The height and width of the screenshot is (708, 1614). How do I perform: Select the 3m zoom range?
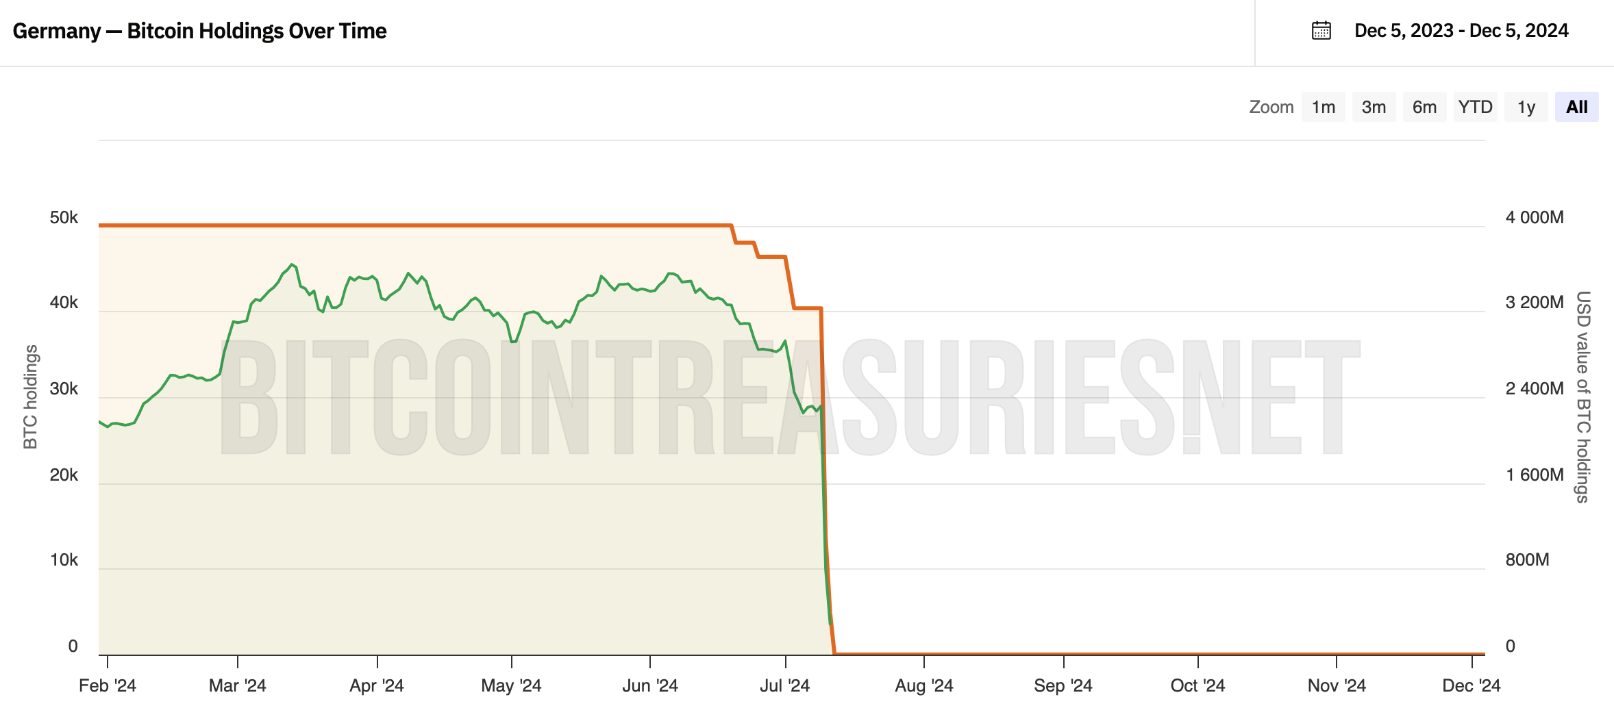point(1374,107)
